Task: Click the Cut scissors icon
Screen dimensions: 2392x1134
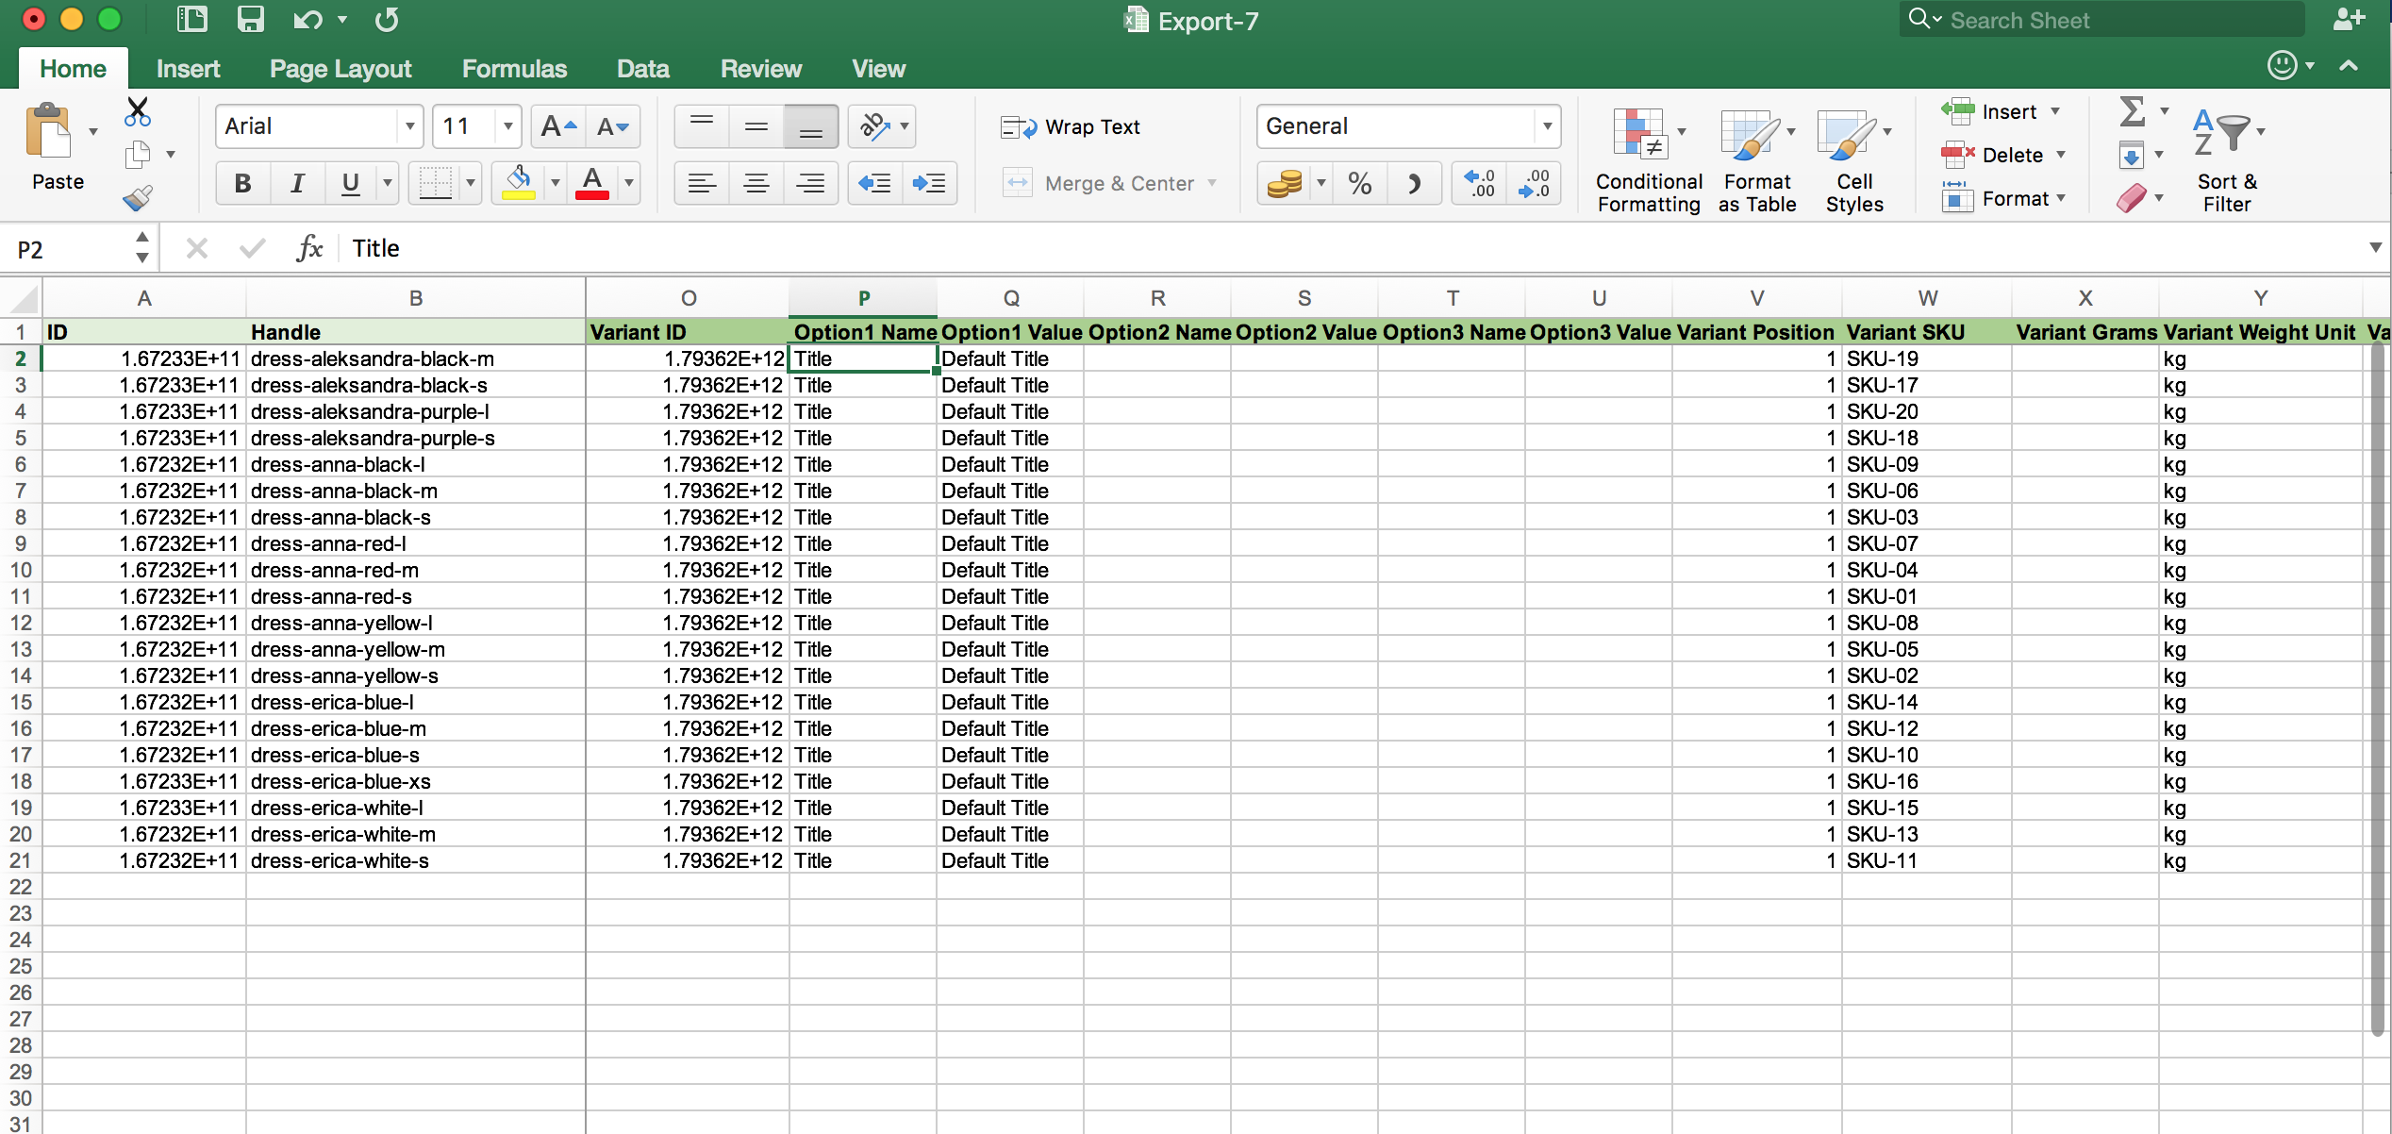Action: (138, 112)
